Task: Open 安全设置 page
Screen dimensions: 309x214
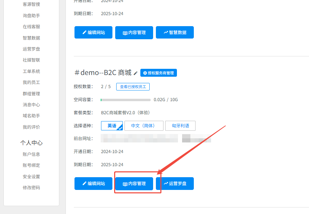Action: pos(31,176)
